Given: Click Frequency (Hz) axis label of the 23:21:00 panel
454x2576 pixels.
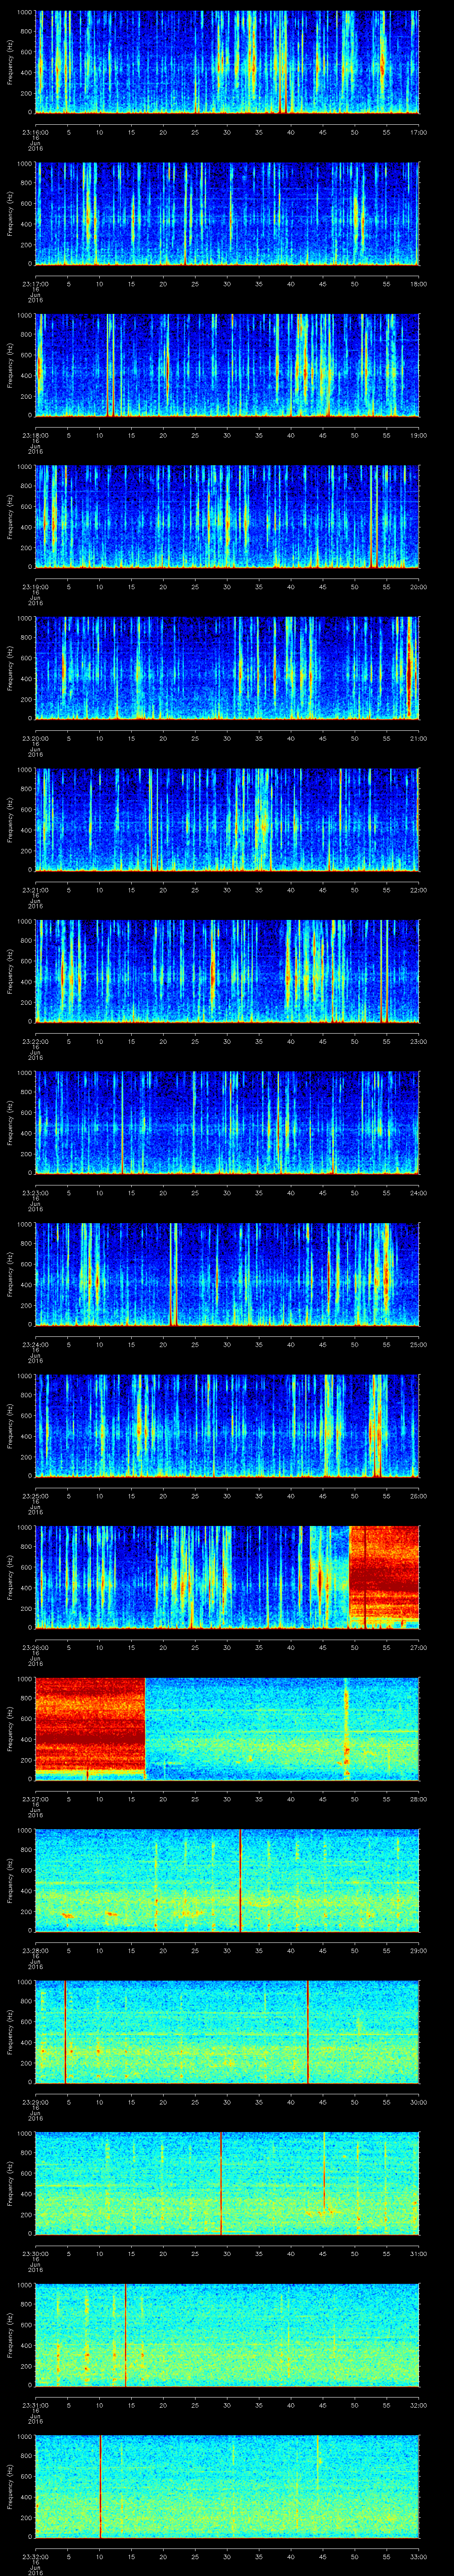Looking at the screenshot, I should pyautogui.click(x=10, y=820).
